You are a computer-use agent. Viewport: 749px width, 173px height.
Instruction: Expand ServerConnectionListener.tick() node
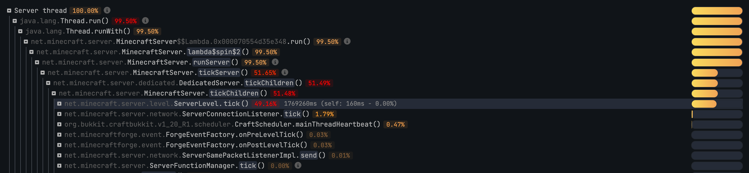click(x=59, y=114)
